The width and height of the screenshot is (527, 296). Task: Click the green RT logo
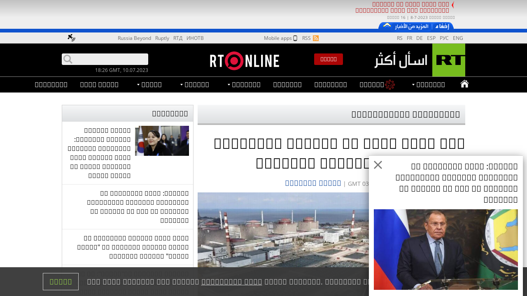449,60
